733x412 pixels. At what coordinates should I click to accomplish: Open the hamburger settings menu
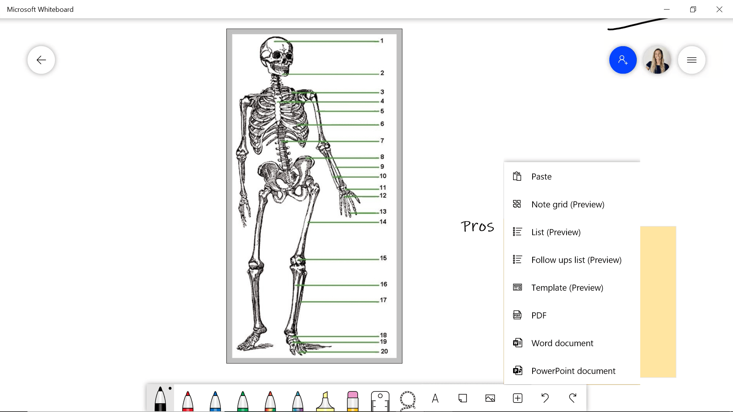tap(692, 60)
